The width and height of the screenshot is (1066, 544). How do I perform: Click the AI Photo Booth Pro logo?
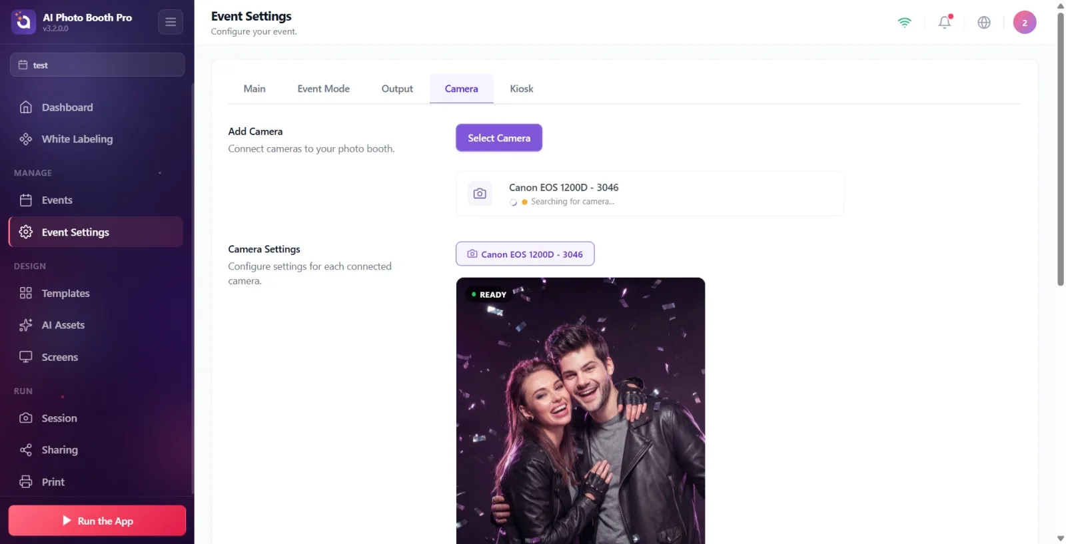click(23, 22)
